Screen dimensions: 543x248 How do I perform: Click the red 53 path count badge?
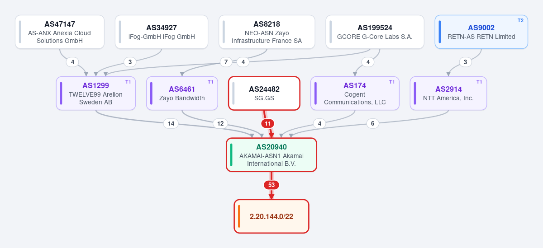(x=271, y=185)
